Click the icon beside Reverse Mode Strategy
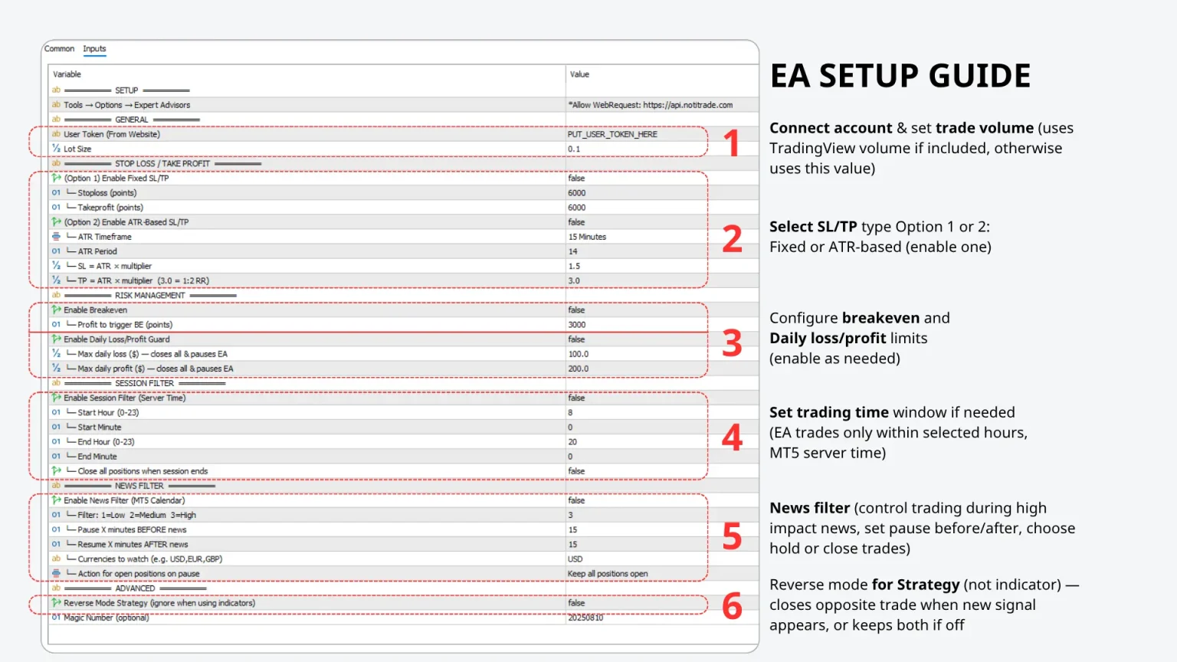 point(56,602)
